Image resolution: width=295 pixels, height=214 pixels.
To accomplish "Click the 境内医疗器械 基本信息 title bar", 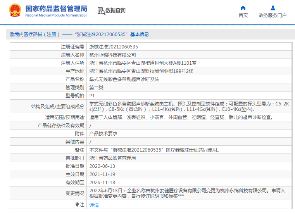I will pyautogui.click(x=81, y=35).
